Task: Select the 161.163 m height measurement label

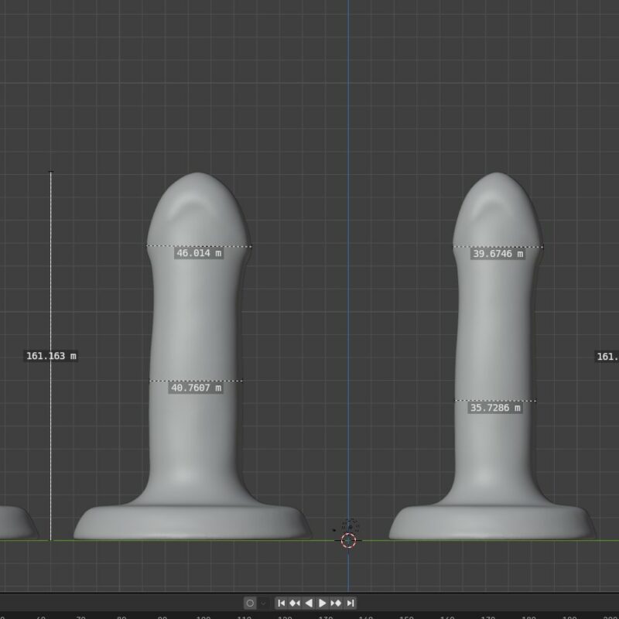Action: point(51,356)
